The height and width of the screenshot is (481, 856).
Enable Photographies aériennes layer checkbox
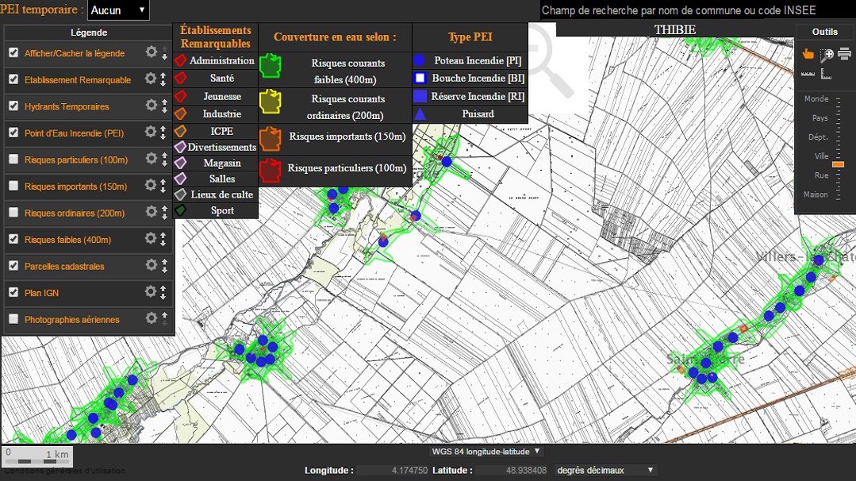coord(13,319)
